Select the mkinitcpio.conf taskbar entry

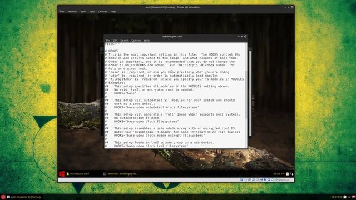[78, 174]
